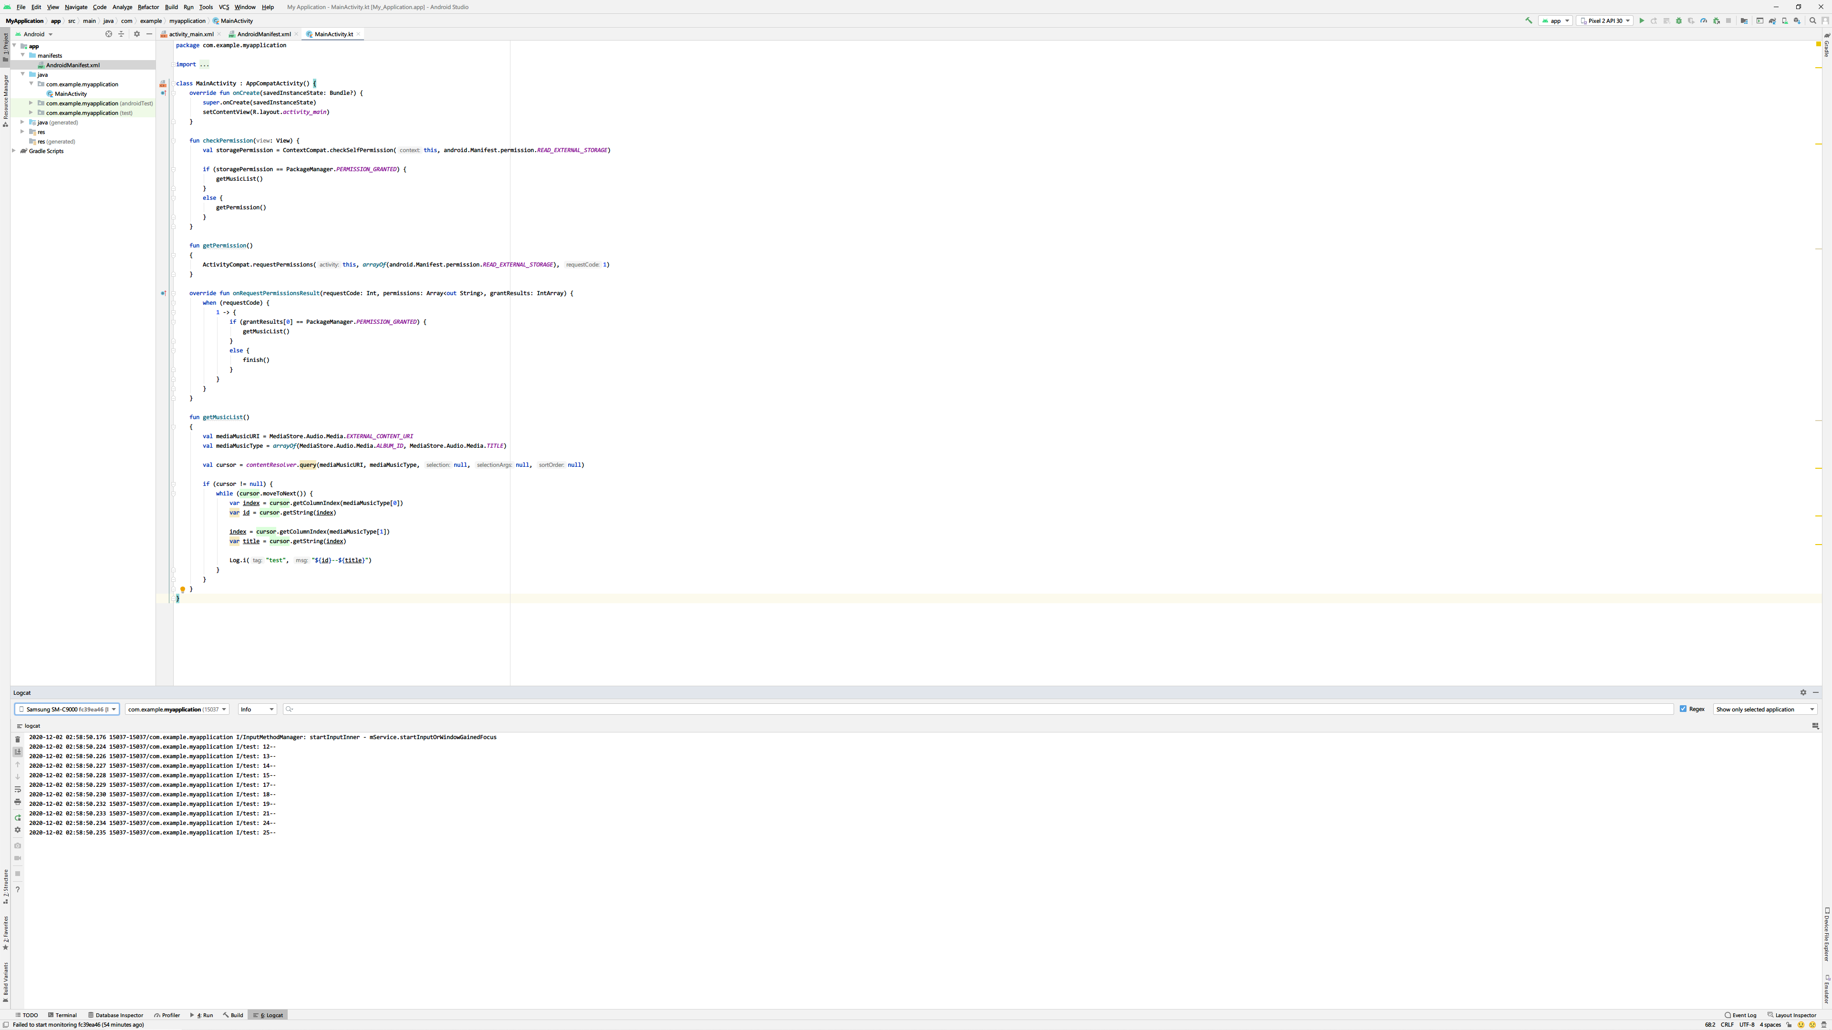Screen dimensions: 1832x1030
Task: Click the Debug app bug icon
Action: 1679,21
